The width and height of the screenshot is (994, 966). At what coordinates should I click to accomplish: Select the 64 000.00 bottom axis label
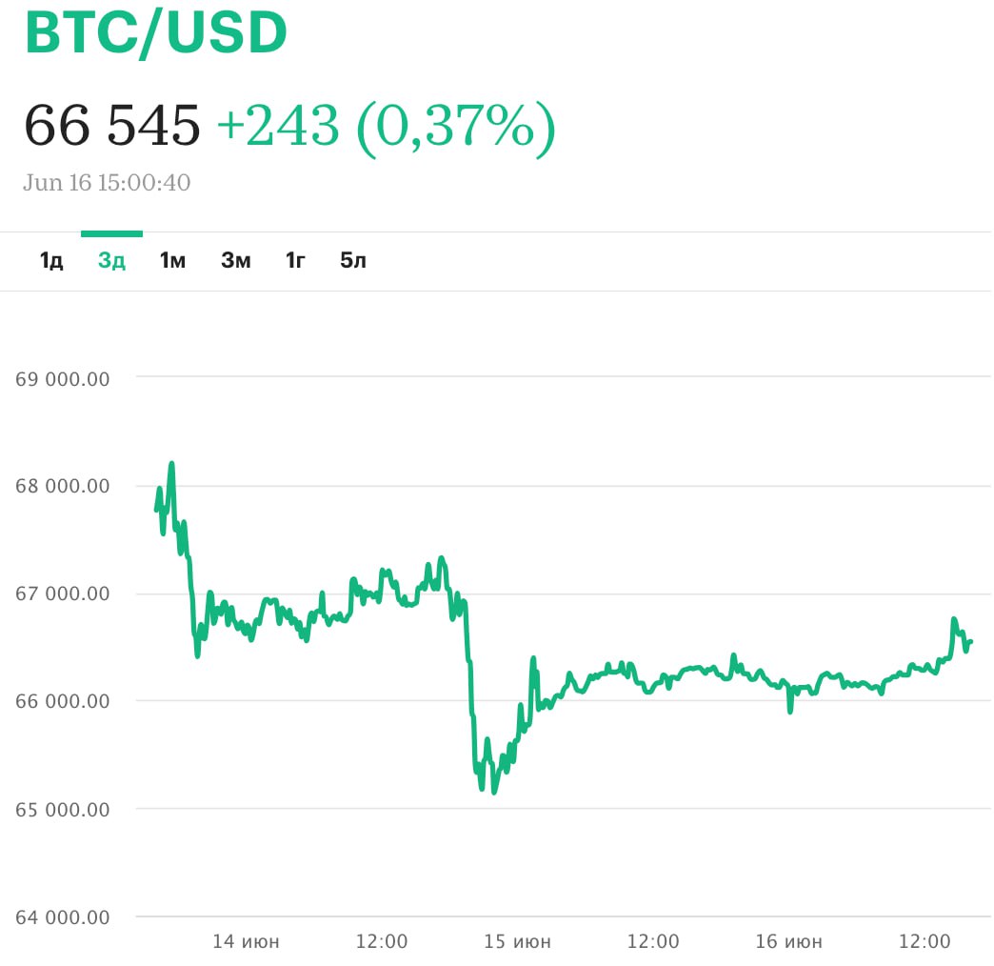[63, 917]
